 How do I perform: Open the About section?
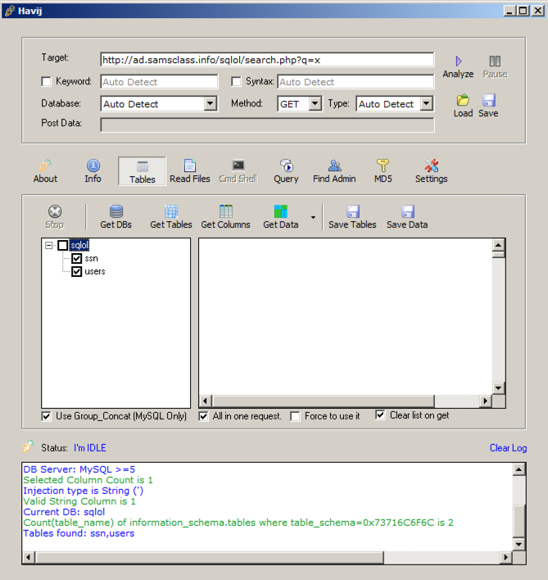pos(45,171)
